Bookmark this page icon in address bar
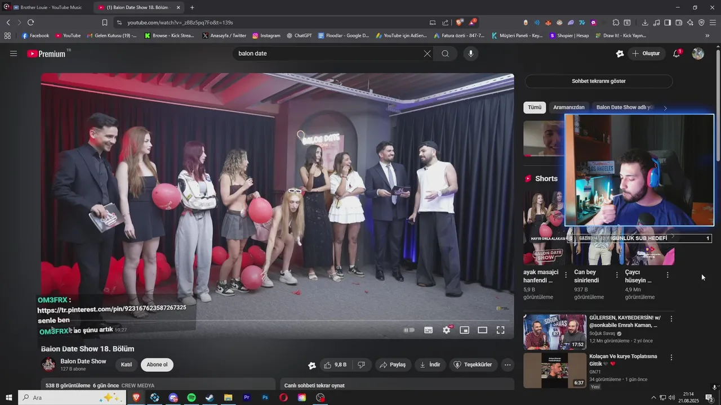Image resolution: width=721 pixels, height=405 pixels. [104, 22]
